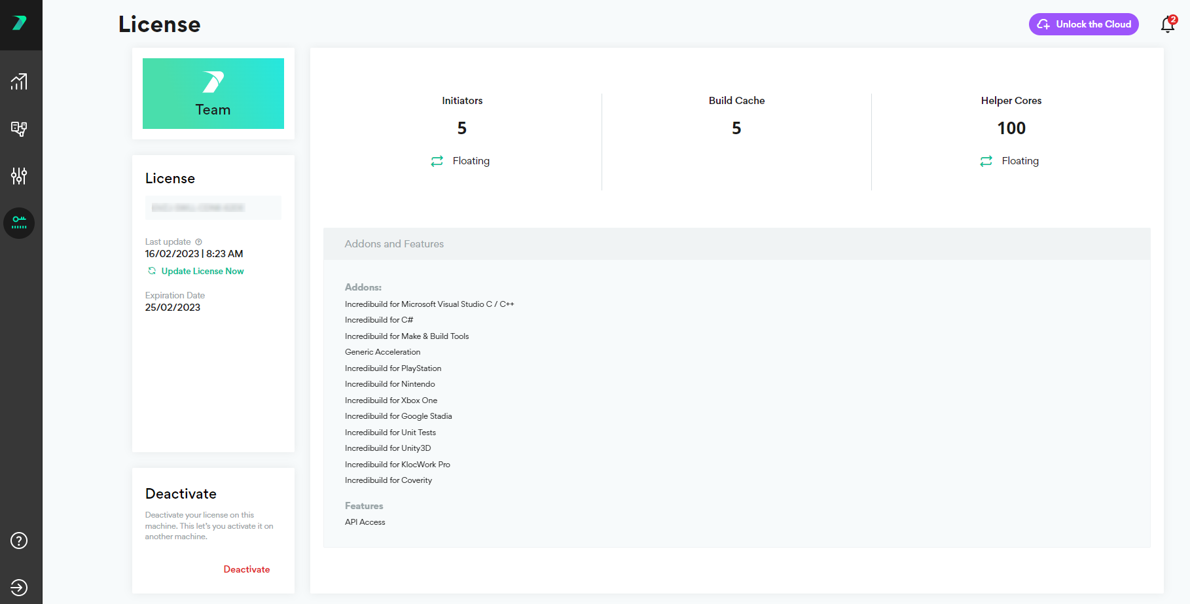The width and height of the screenshot is (1190, 604).
Task: Click the Initiators column label
Action: pyautogui.click(x=462, y=101)
